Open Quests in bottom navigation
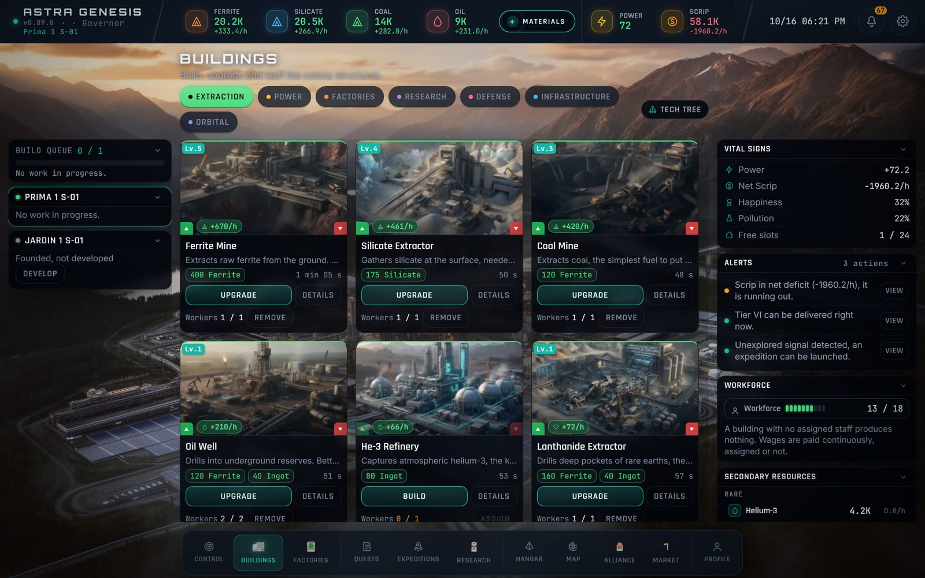 click(367, 552)
